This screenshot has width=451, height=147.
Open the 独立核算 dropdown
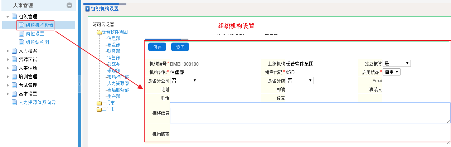coord(397,63)
